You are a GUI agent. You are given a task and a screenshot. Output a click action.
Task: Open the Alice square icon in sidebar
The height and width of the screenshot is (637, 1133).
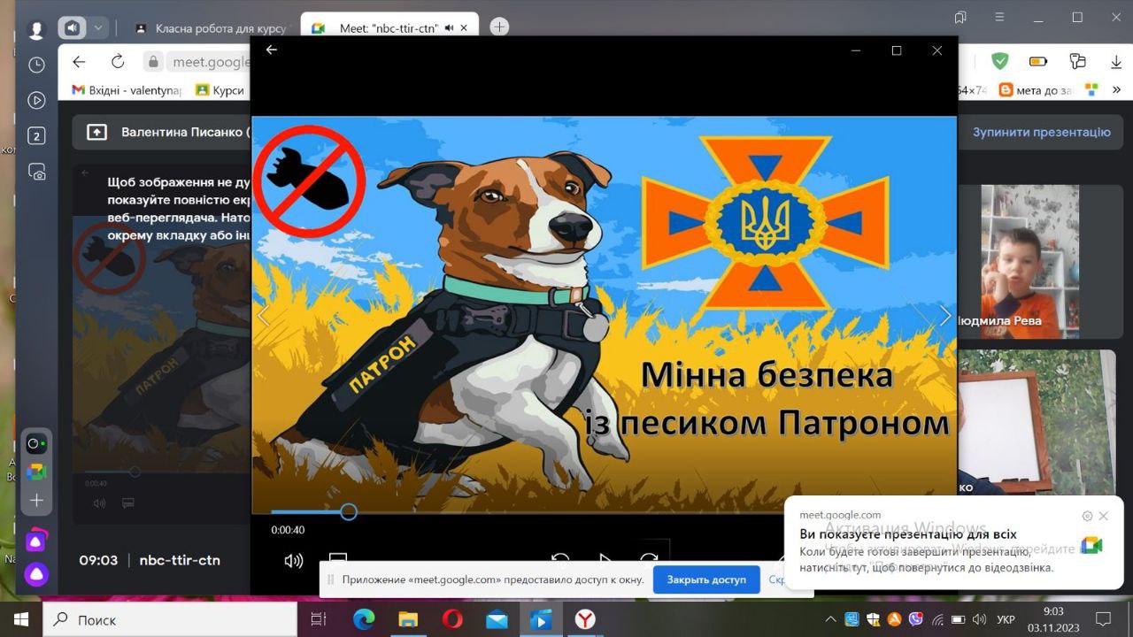[x=36, y=541]
